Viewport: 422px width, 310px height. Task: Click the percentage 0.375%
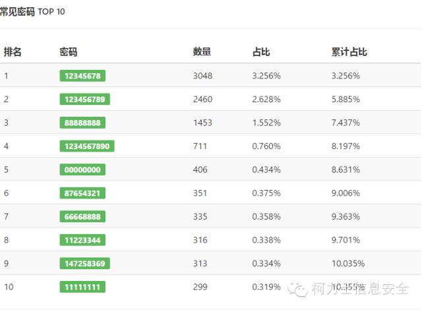tap(266, 193)
